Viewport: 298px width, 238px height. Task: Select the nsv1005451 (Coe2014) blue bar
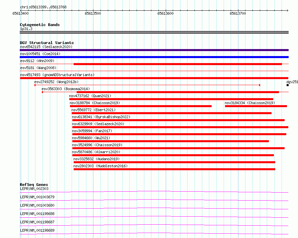coord(154,57)
